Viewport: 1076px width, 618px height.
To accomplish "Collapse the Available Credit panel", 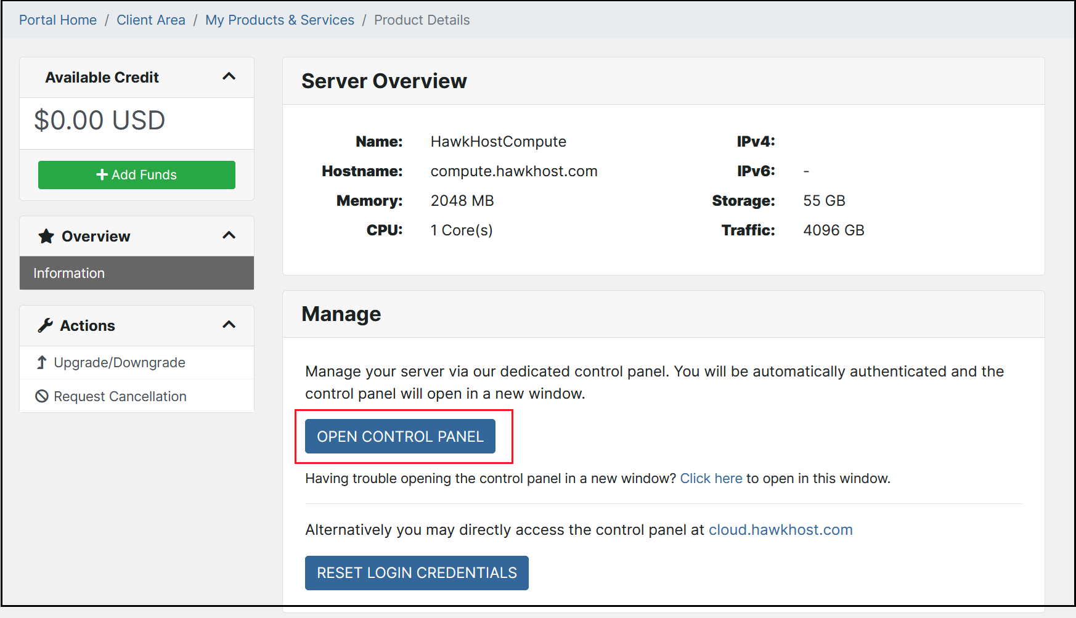I will click(229, 77).
